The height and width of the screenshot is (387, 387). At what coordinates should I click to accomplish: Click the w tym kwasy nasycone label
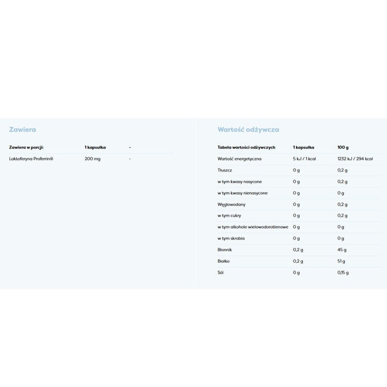[240, 182]
